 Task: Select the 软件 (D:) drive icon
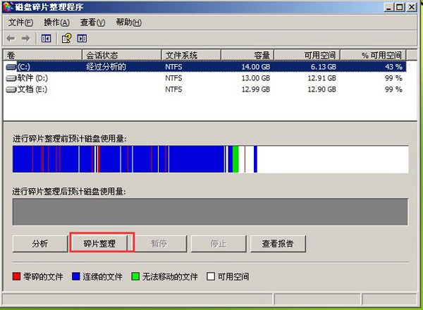pyautogui.click(x=11, y=78)
